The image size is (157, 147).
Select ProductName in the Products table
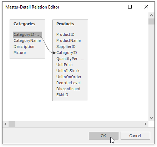(69, 40)
